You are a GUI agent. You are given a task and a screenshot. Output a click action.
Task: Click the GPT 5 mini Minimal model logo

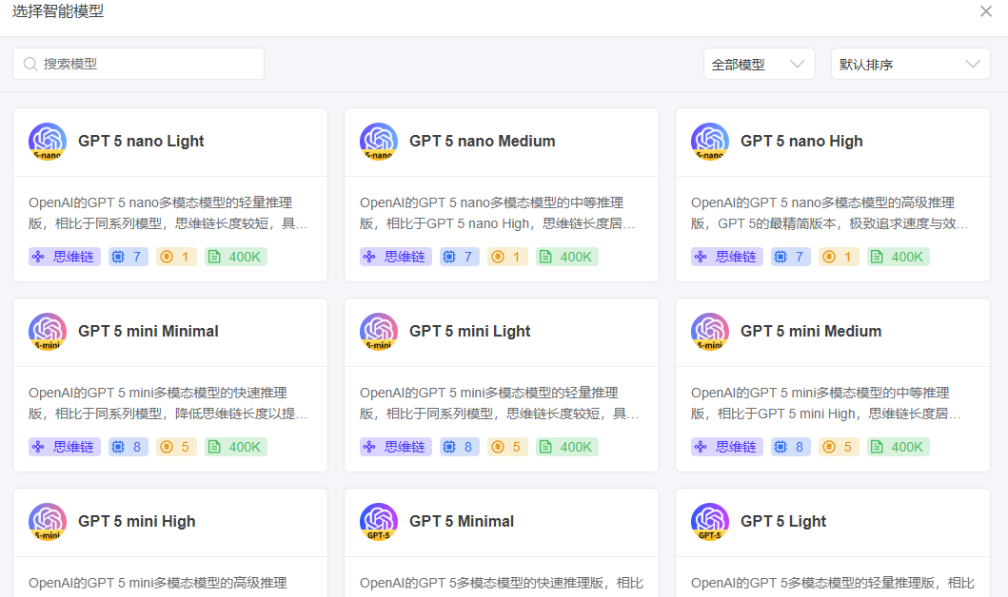click(x=48, y=331)
